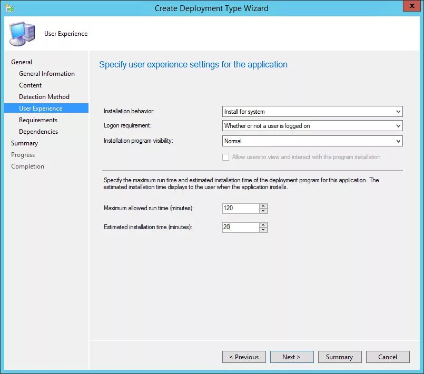Click 'Estimated installation time (minutes):' label
The height and width of the screenshot is (374, 424).
(x=147, y=227)
